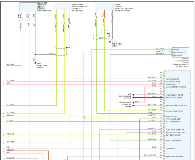
Task: Click the BLK wire label at pin 72
Action: [154, 118]
